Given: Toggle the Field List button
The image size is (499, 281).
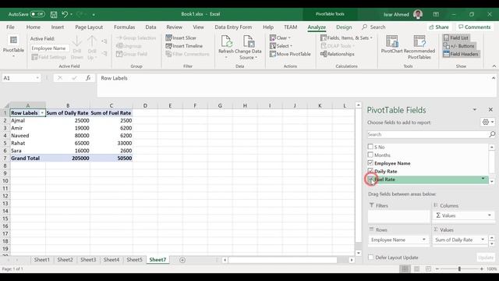Looking at the screenshot, I should pos(455,37).
